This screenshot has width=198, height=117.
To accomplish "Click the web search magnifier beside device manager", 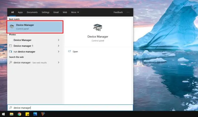I will tap(11, 62).
